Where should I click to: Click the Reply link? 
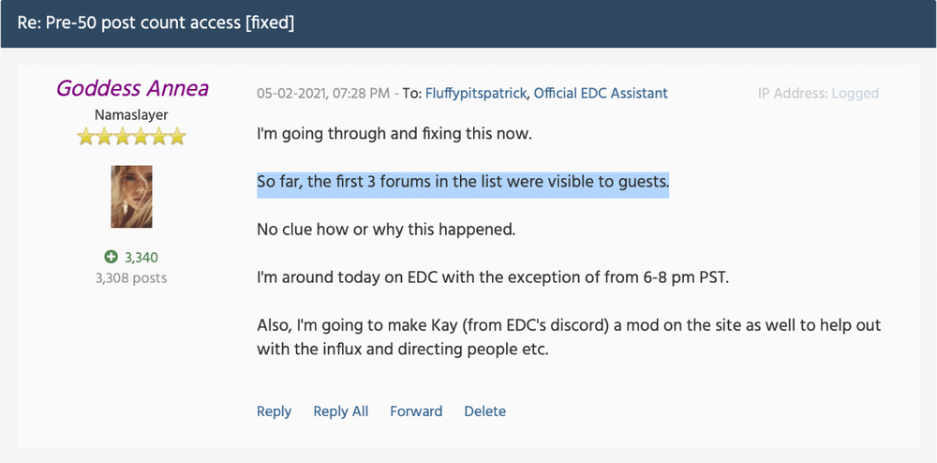pos(275,411)
